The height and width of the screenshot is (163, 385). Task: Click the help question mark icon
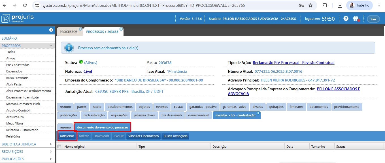[346, 19]
